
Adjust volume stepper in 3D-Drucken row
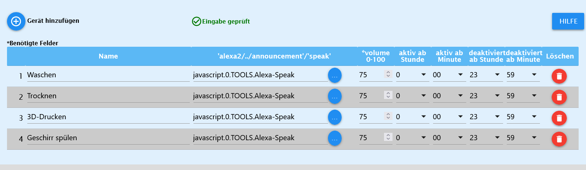[x=388, y=116]
